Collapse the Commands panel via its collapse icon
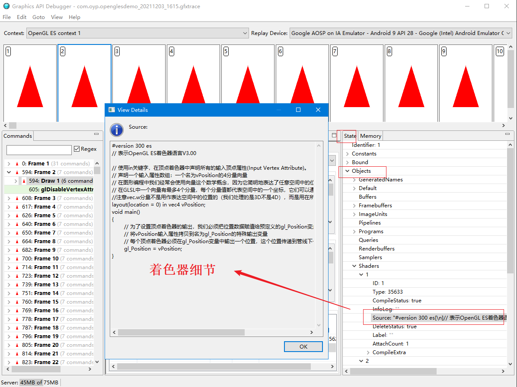This screenshot has height=387, width=517. (x=96, y=133)
